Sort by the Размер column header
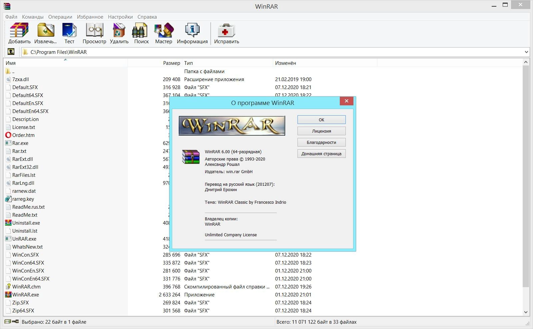Screen dimensions: 533x329 click(155, 63)
